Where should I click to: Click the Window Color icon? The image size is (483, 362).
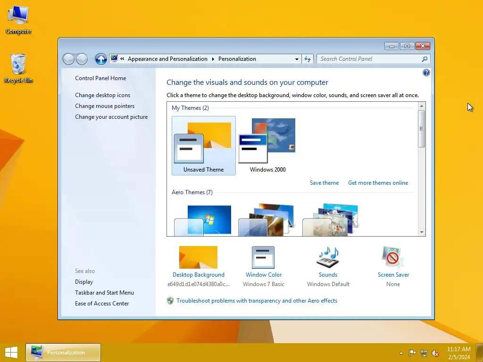263,257
